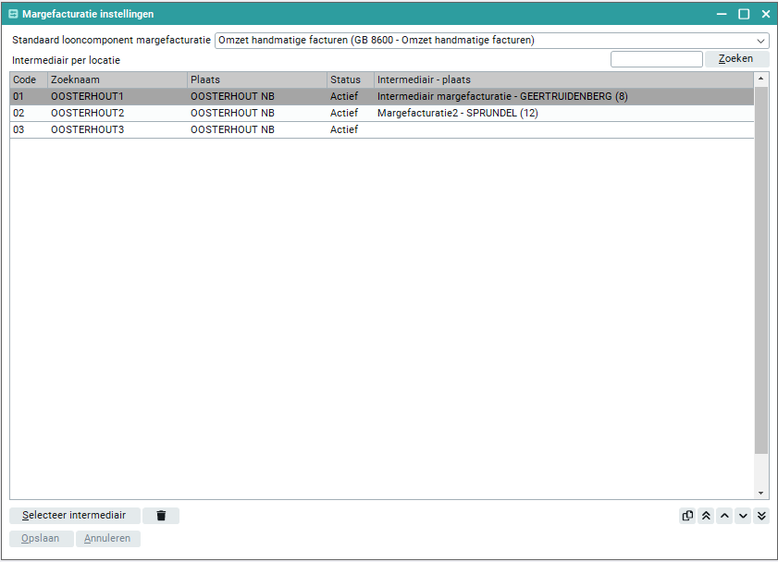Move down one row with down arrow

point(743,516)
